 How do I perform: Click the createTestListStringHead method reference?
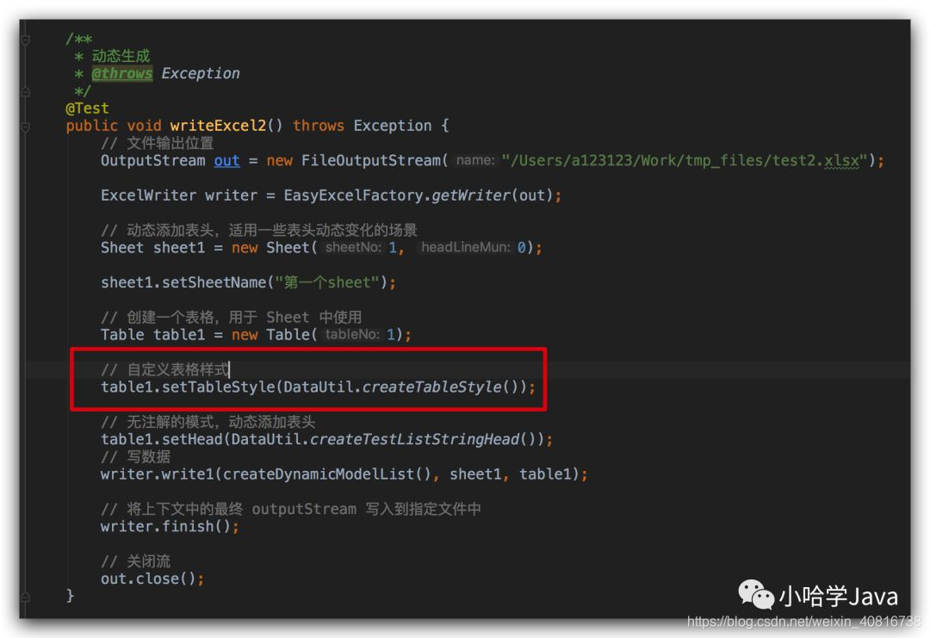tap(414, 439)
